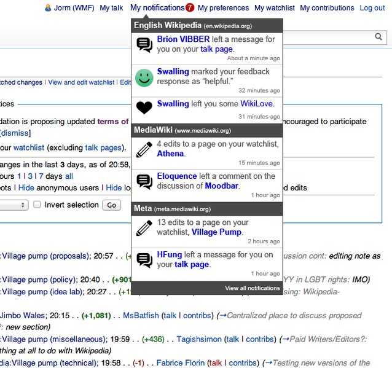Click the user avatar icon beside Jorm (WMF)

pos(48,8)
